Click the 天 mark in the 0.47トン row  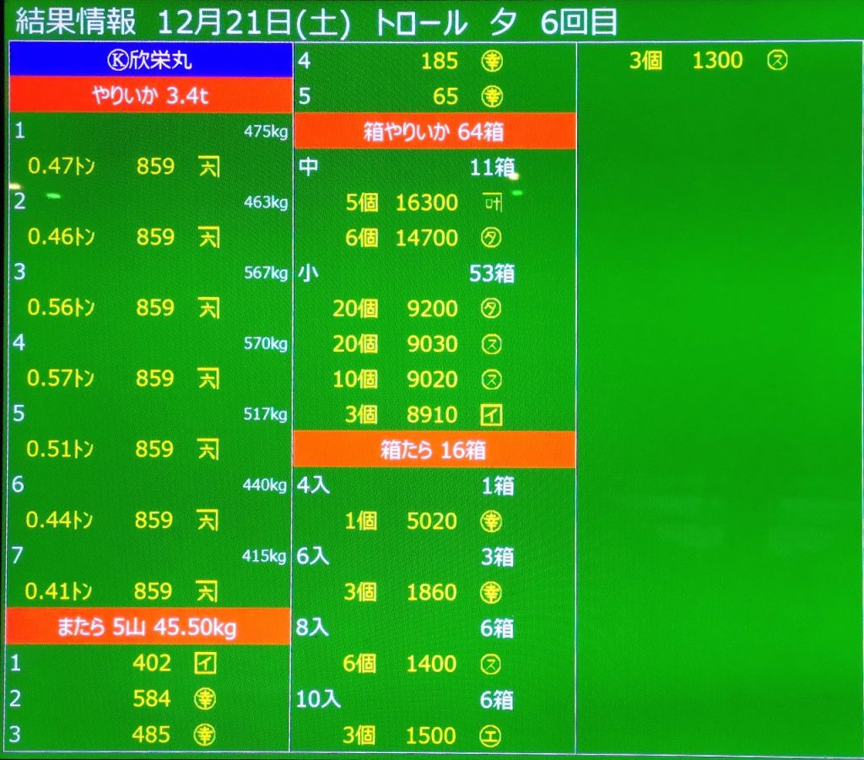(x=208, y=167)
